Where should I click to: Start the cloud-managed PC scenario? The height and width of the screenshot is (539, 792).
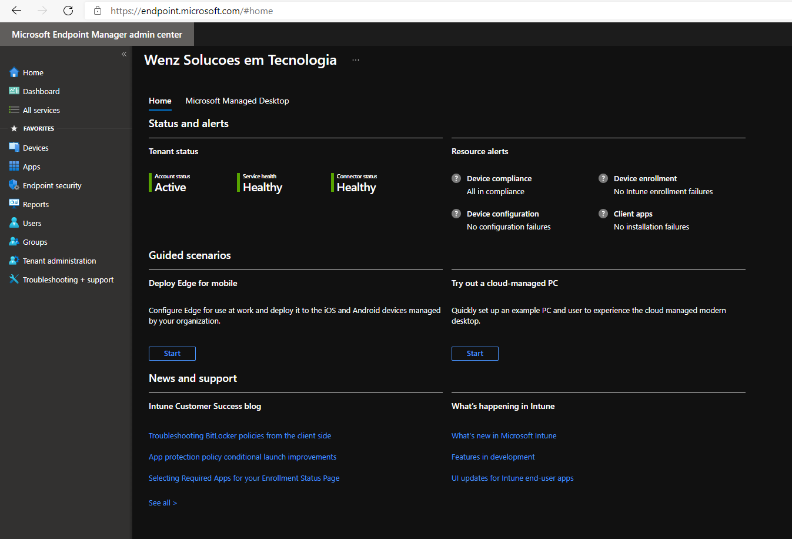pyautogui.click(x=475, y=354)
